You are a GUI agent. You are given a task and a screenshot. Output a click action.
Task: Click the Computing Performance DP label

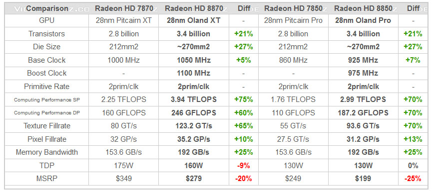tap(47, 112)
